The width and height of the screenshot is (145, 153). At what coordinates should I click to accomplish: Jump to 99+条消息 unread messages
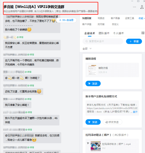66,20
